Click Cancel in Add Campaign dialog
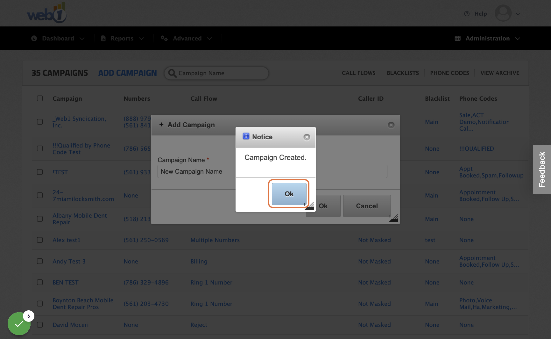 coord(367,206)
